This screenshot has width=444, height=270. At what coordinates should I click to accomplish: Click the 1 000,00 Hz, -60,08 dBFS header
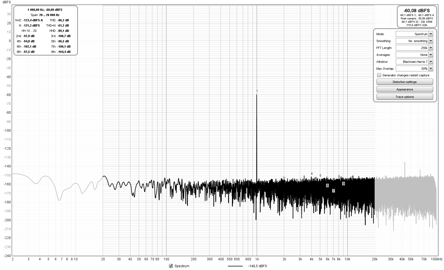pyautogui.click(x=45, y=10)
